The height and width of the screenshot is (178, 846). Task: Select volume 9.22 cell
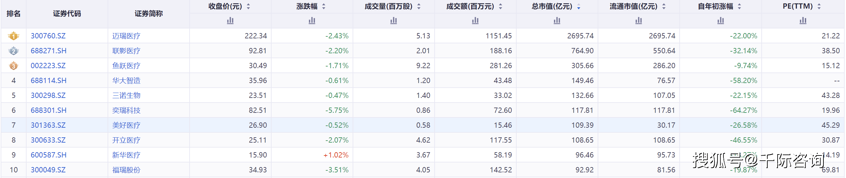pos(394,66)
